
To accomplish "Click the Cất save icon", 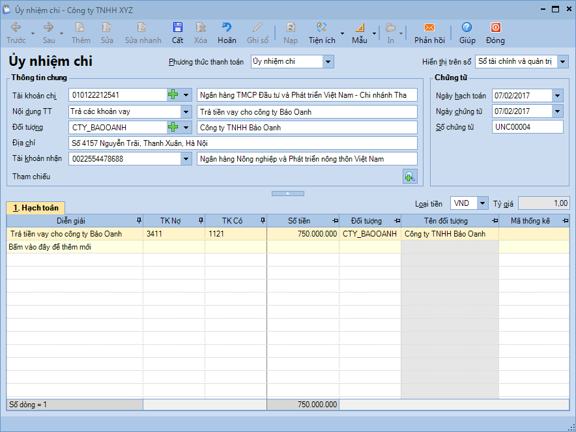I will (x=178, y=27).
